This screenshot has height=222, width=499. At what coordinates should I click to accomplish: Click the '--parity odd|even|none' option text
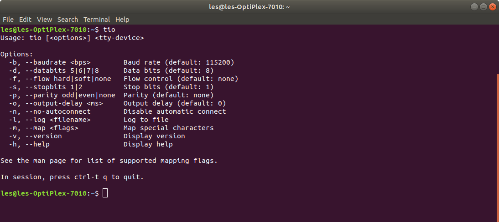[x=70, y=95]
